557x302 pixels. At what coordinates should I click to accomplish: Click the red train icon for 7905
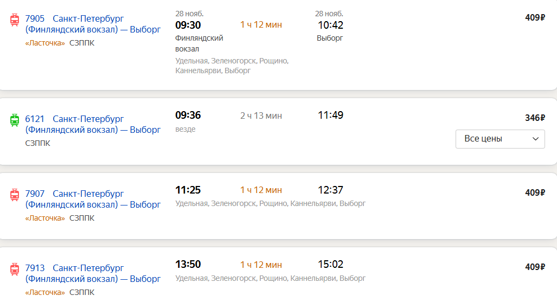click(15, 20)
